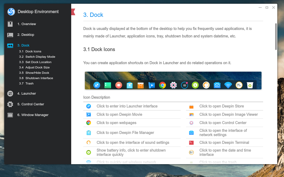
Task: Click Control Center icon in description table
Action: pyautogui.click(x=191, y=123)
